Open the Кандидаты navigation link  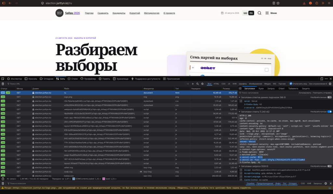[119, 13]
